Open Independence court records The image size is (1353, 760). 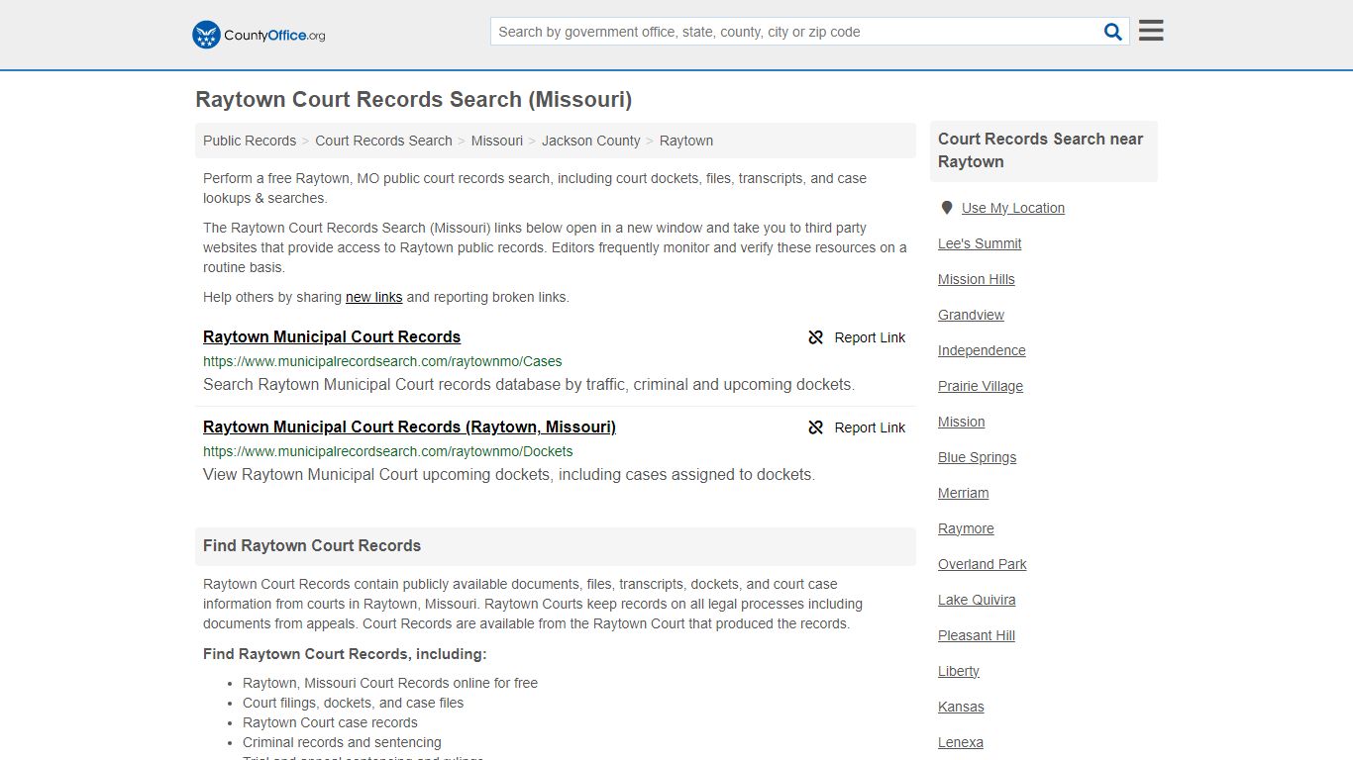[x=982, y=350]
